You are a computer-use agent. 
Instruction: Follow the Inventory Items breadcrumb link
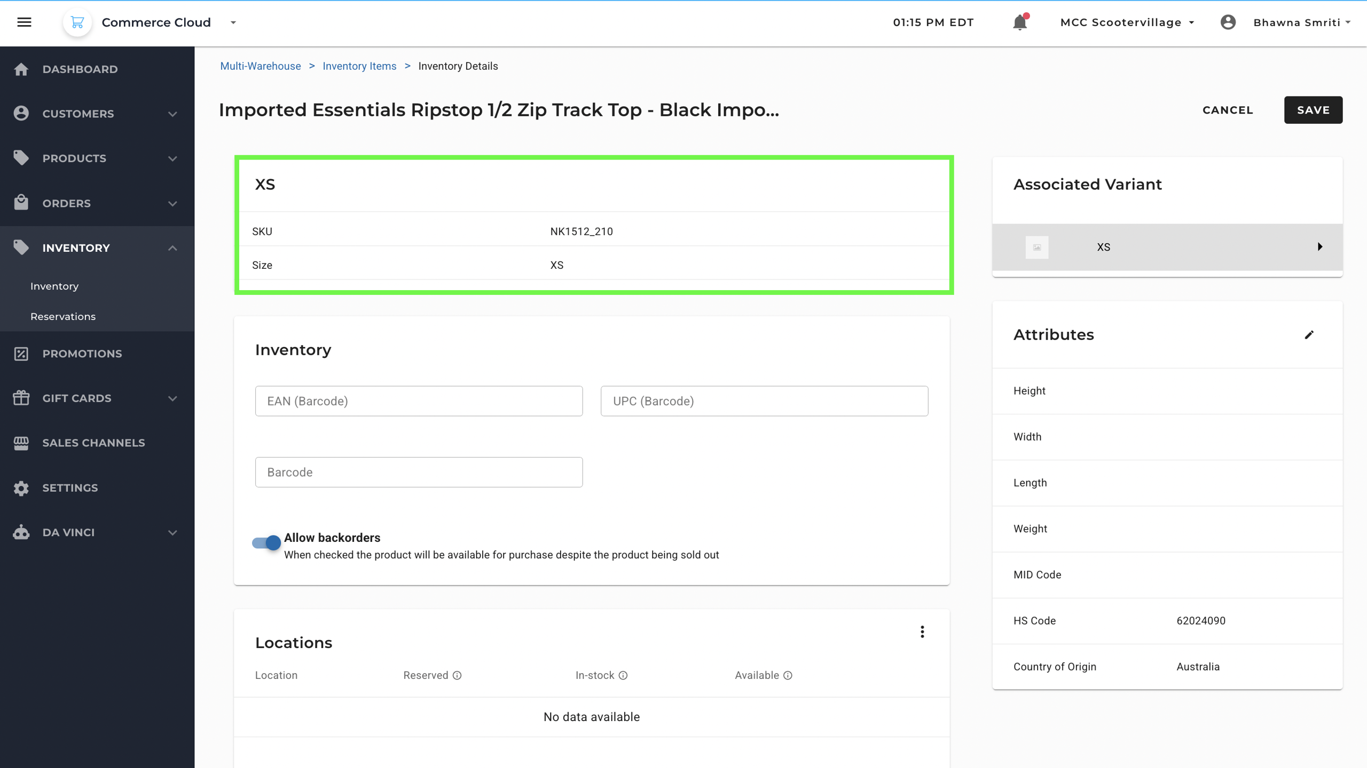[x=359, y=66]
